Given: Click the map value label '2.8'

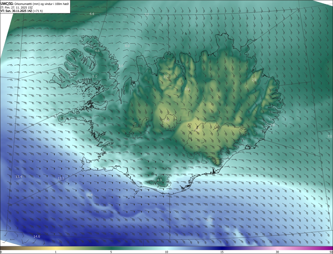Looking at the screenshot, I should pyautogui.click(x=254, y=80).
